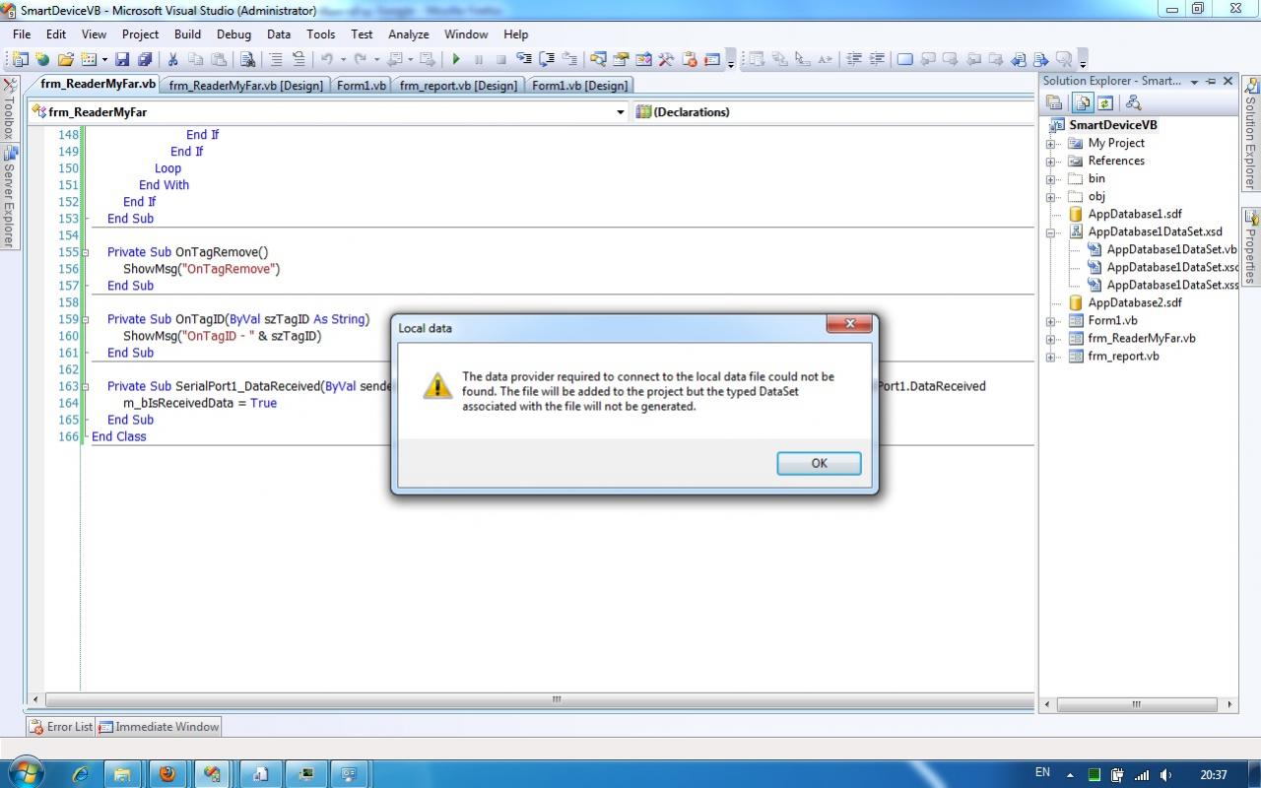Viewport: 1261px width, 788px height.
Task: Open the Solution Explorer window position dropdown
Action: pyautogui.click(x=1194, y=82)
